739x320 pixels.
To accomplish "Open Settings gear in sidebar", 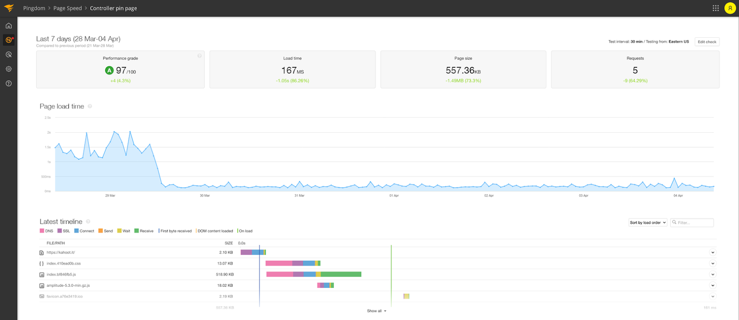I will tap(8, 69).
